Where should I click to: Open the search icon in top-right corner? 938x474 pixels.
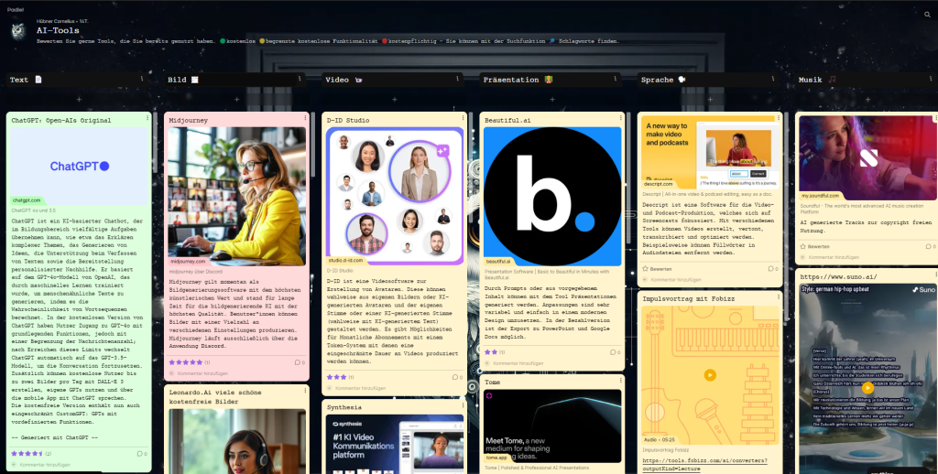[927, 15]
